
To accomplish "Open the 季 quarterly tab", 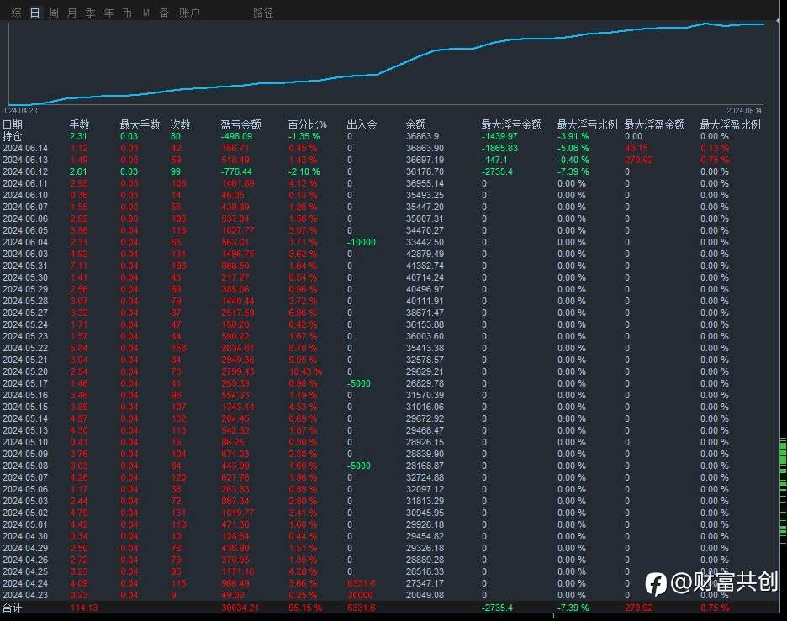I will tap(90, 13).
